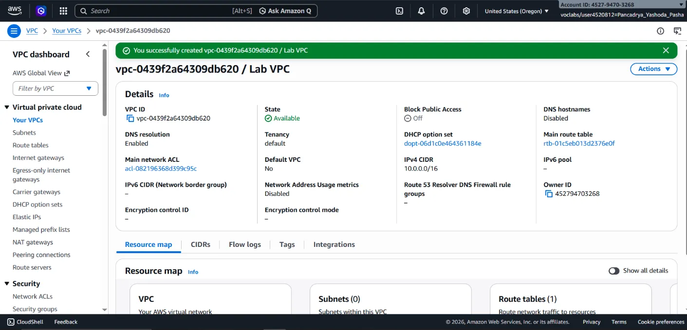Open the Resource map Info link
Screen dimensions: 687x330
point(193,272)
